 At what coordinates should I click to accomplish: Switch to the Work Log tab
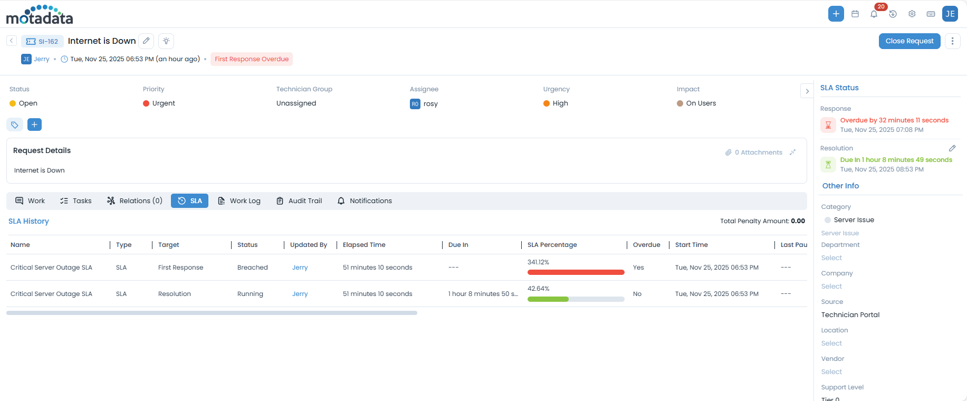pyautogui.click(x=239, y=201)
